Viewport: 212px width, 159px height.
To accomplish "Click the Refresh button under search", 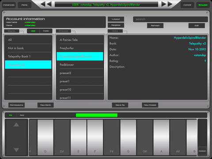I will (x=155, y=26).
